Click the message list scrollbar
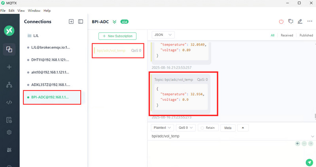This screenshot has width=316, height=167. 315,117
